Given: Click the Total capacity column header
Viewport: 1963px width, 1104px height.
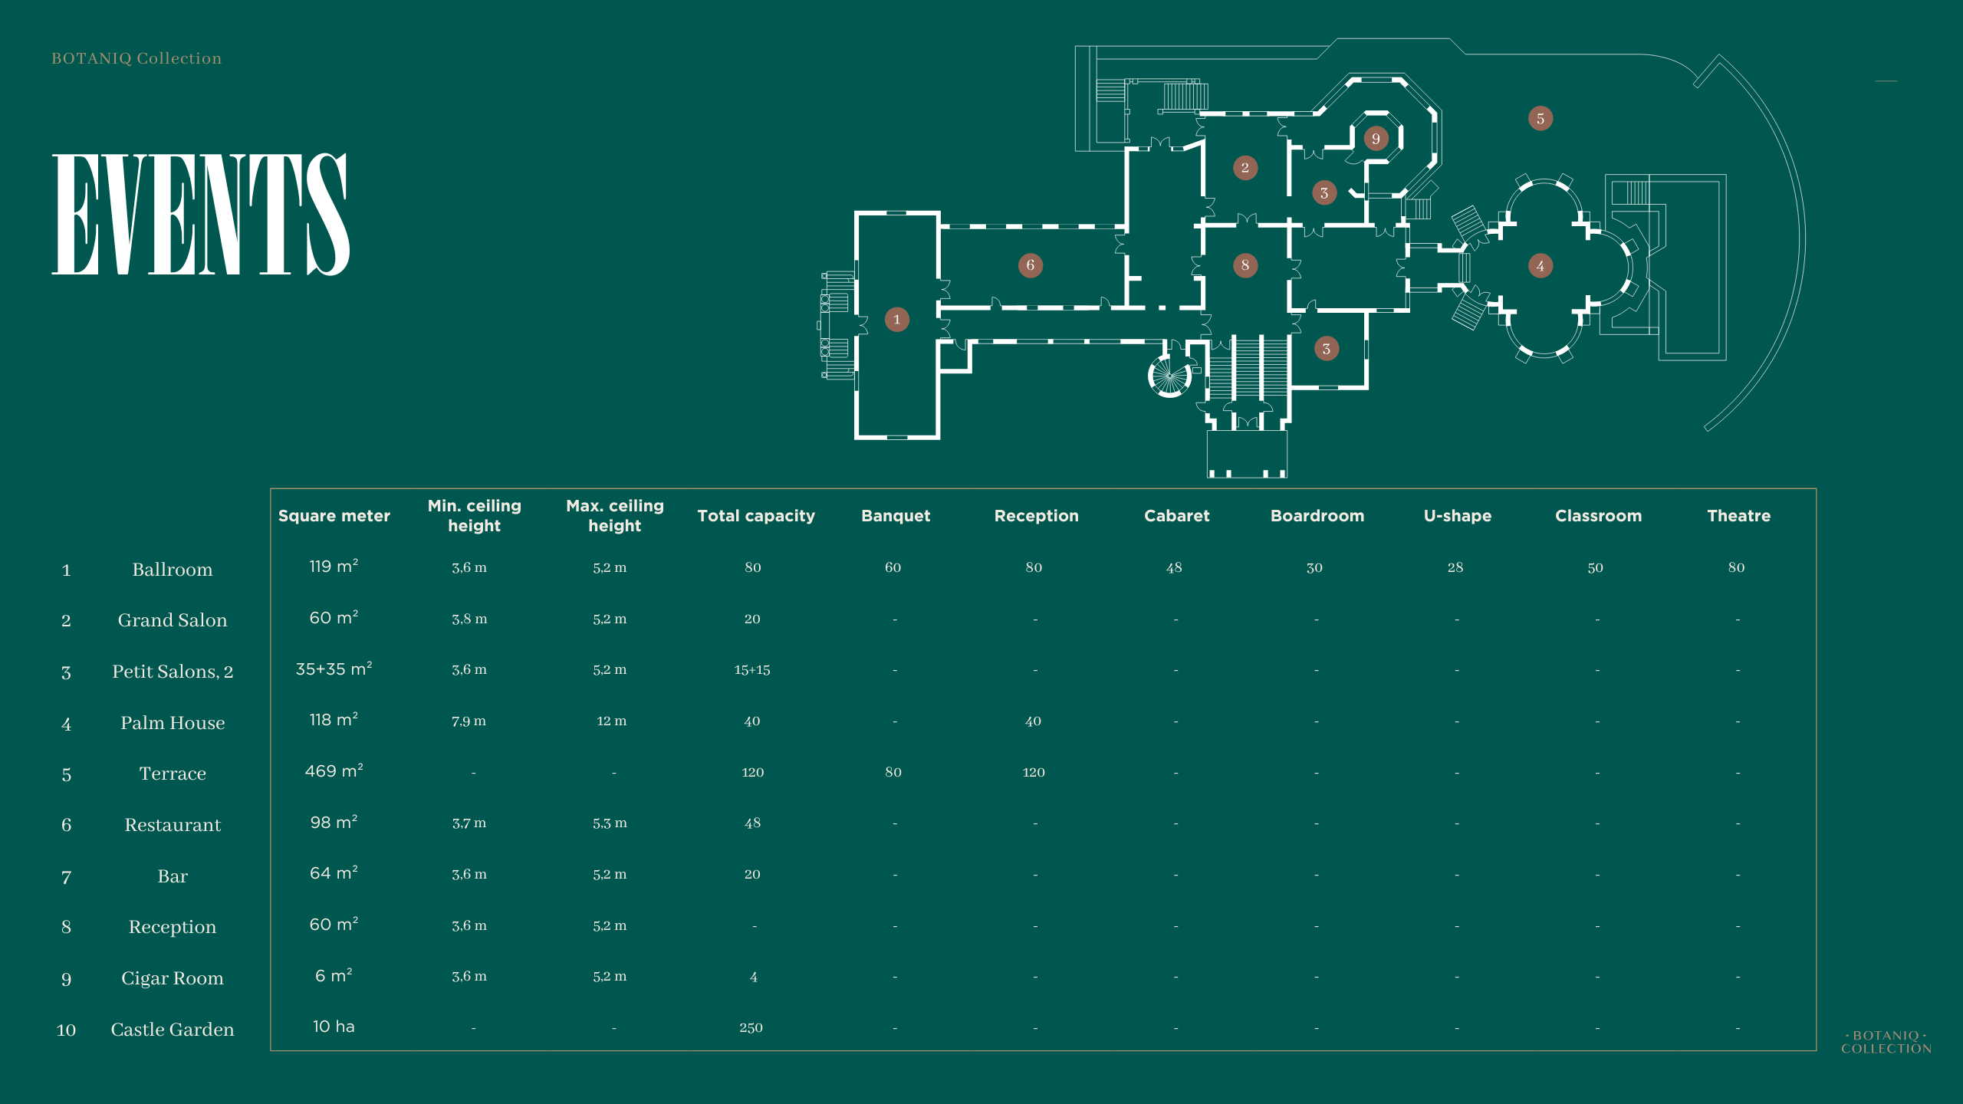Looking at the screenshot, I should pyautogui.click(x=755, y=516).
